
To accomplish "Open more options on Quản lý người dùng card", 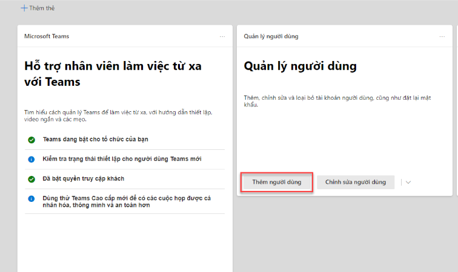I will 442,36.
